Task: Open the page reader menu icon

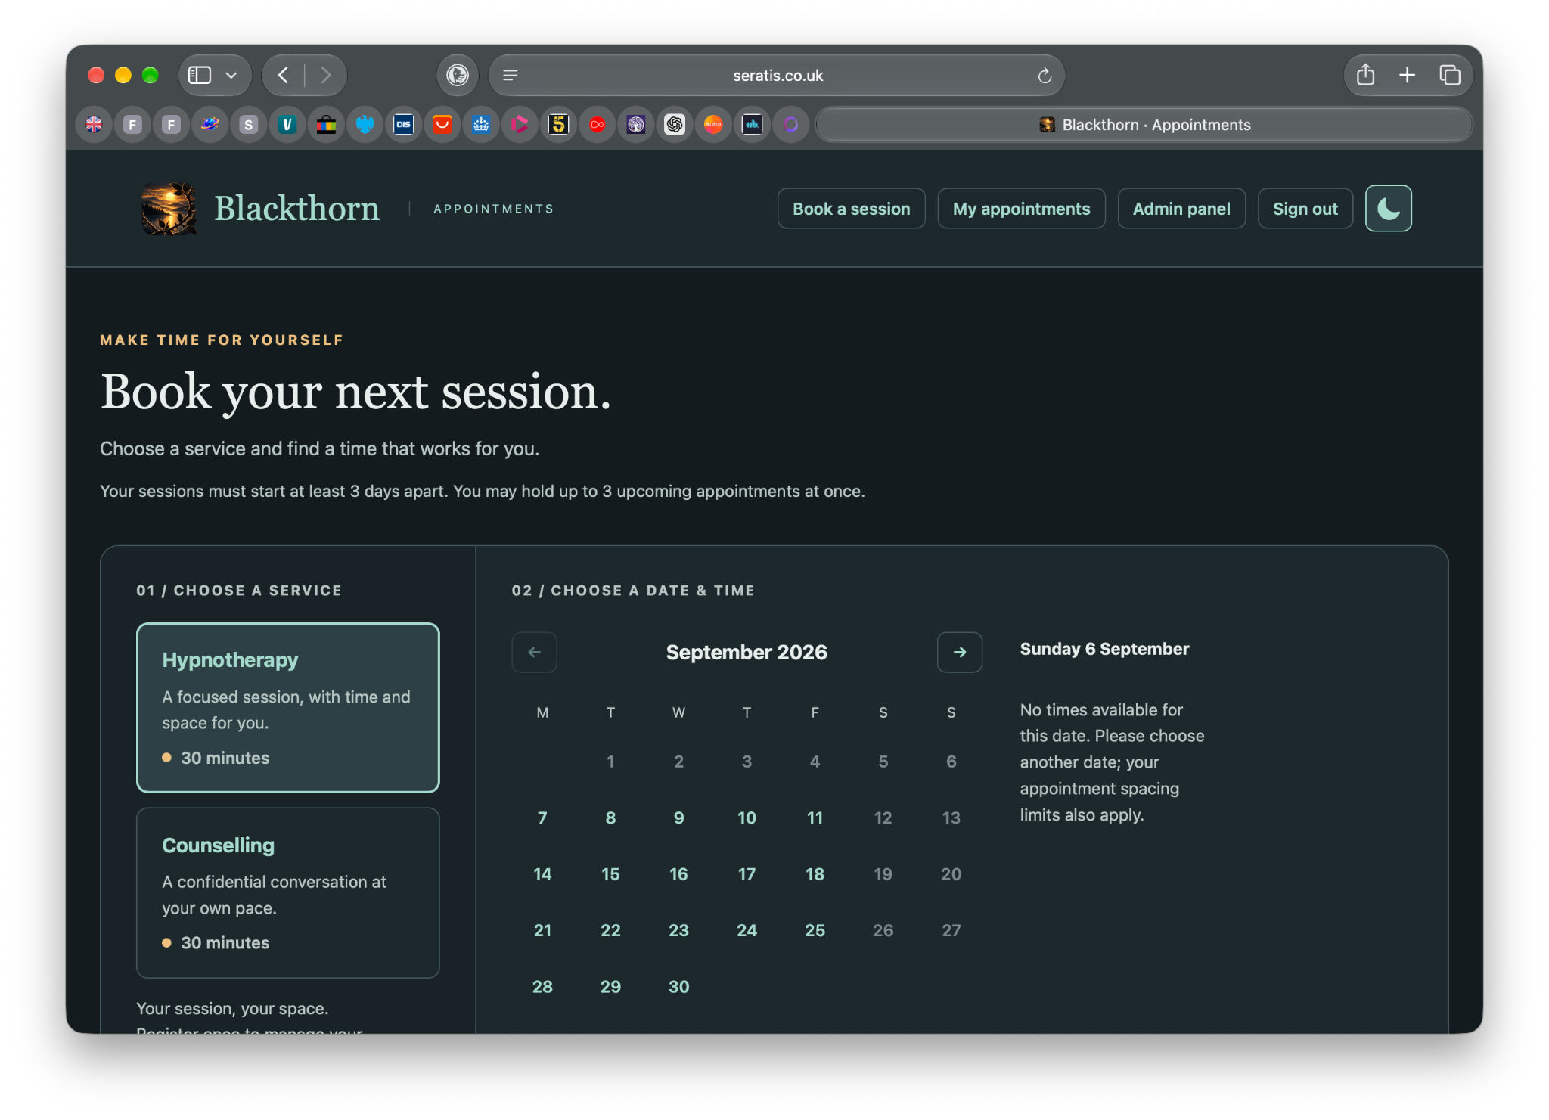Action: click(511, 75)
